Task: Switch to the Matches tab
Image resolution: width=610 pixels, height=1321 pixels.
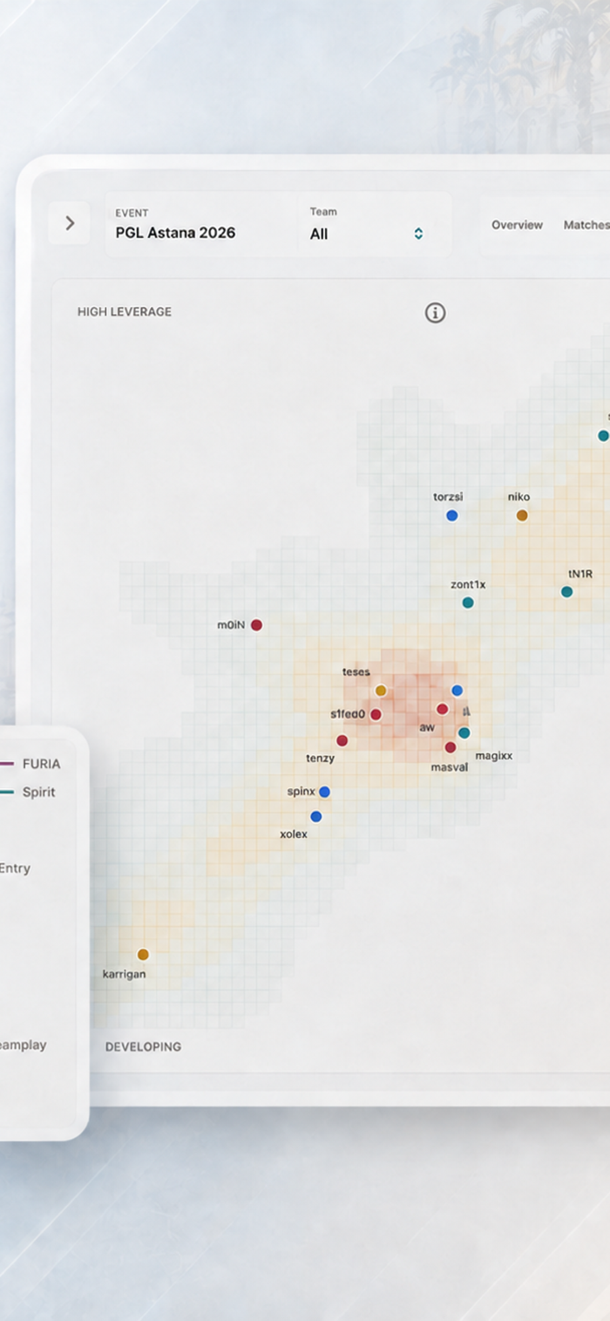Action: [x=586, y=225]
